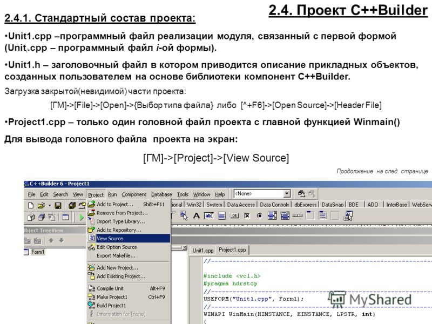Select the Label component letter A icon

[196, 215]
